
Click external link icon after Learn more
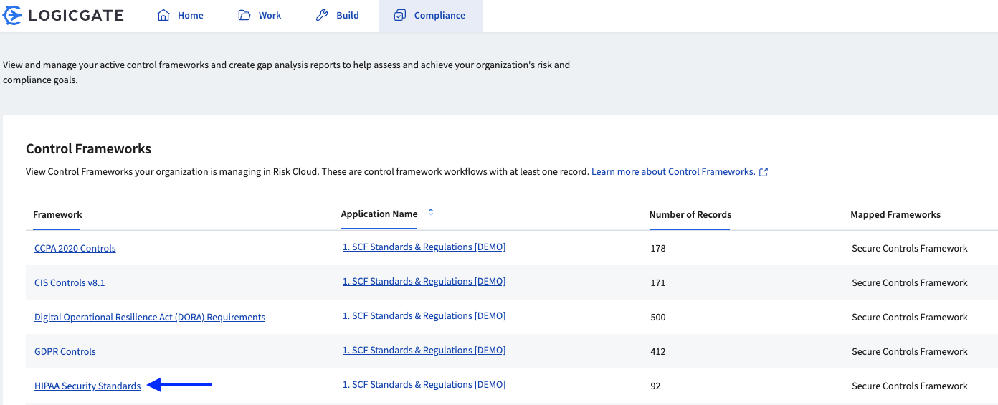tap(764, 172)
